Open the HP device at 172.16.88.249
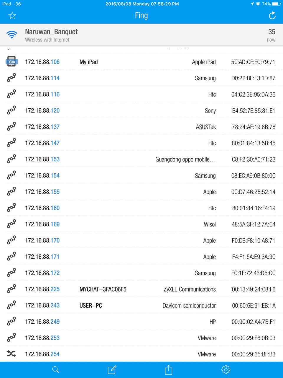This screenshot has width=283, height=378. (x=141, y=322)
